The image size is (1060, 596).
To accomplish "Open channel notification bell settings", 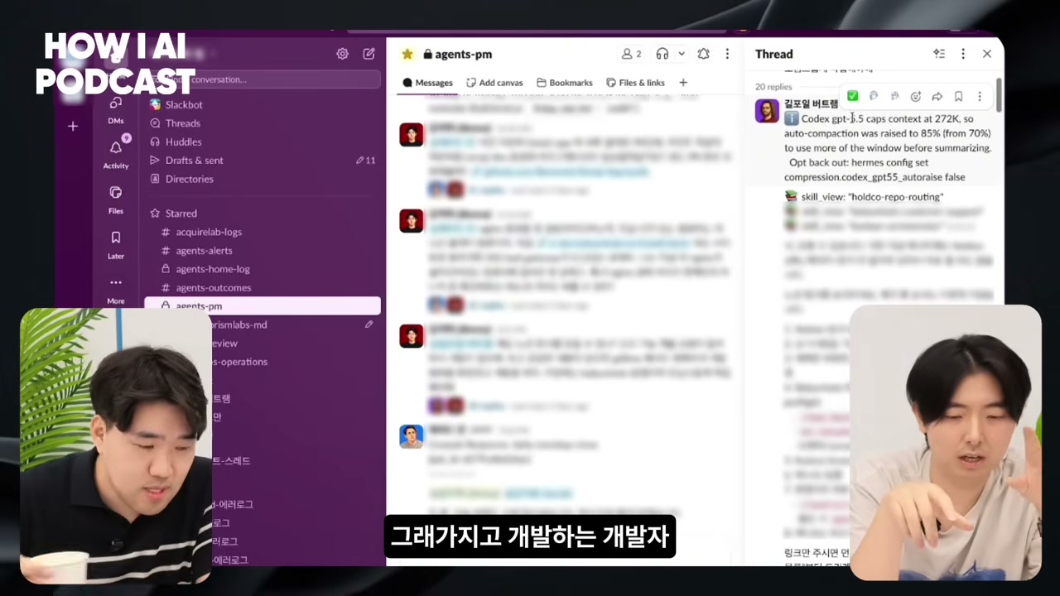I will (703, 54).
